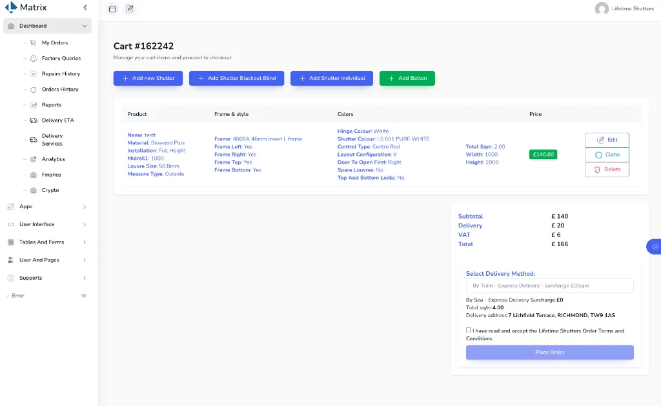Click Add Shutter Individual button
This screenshot has width=661, height=406.
coord(332,78)
